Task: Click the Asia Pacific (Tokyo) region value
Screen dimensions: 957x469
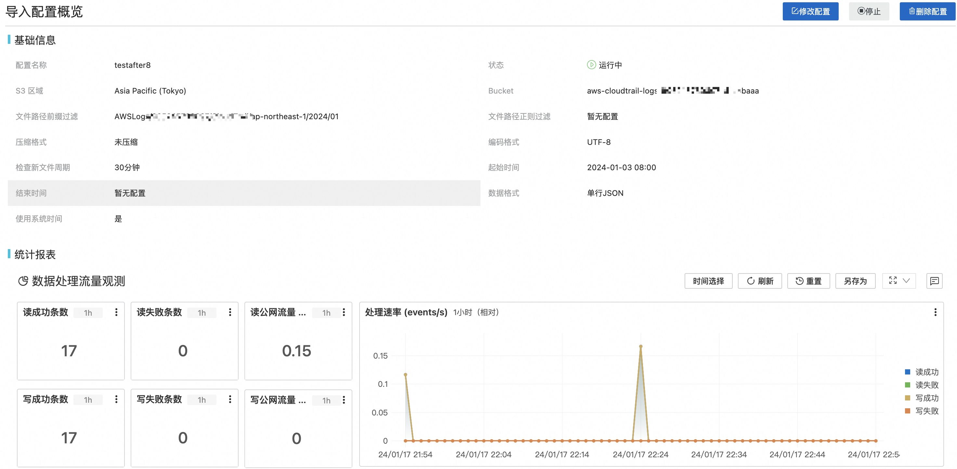Action: point(150,91)
